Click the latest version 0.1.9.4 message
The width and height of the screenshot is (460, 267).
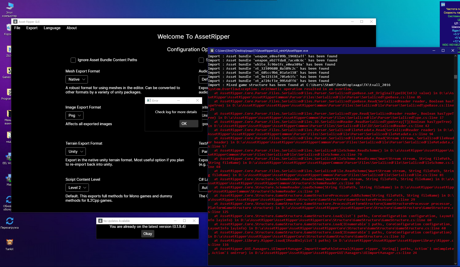(148, 227)
